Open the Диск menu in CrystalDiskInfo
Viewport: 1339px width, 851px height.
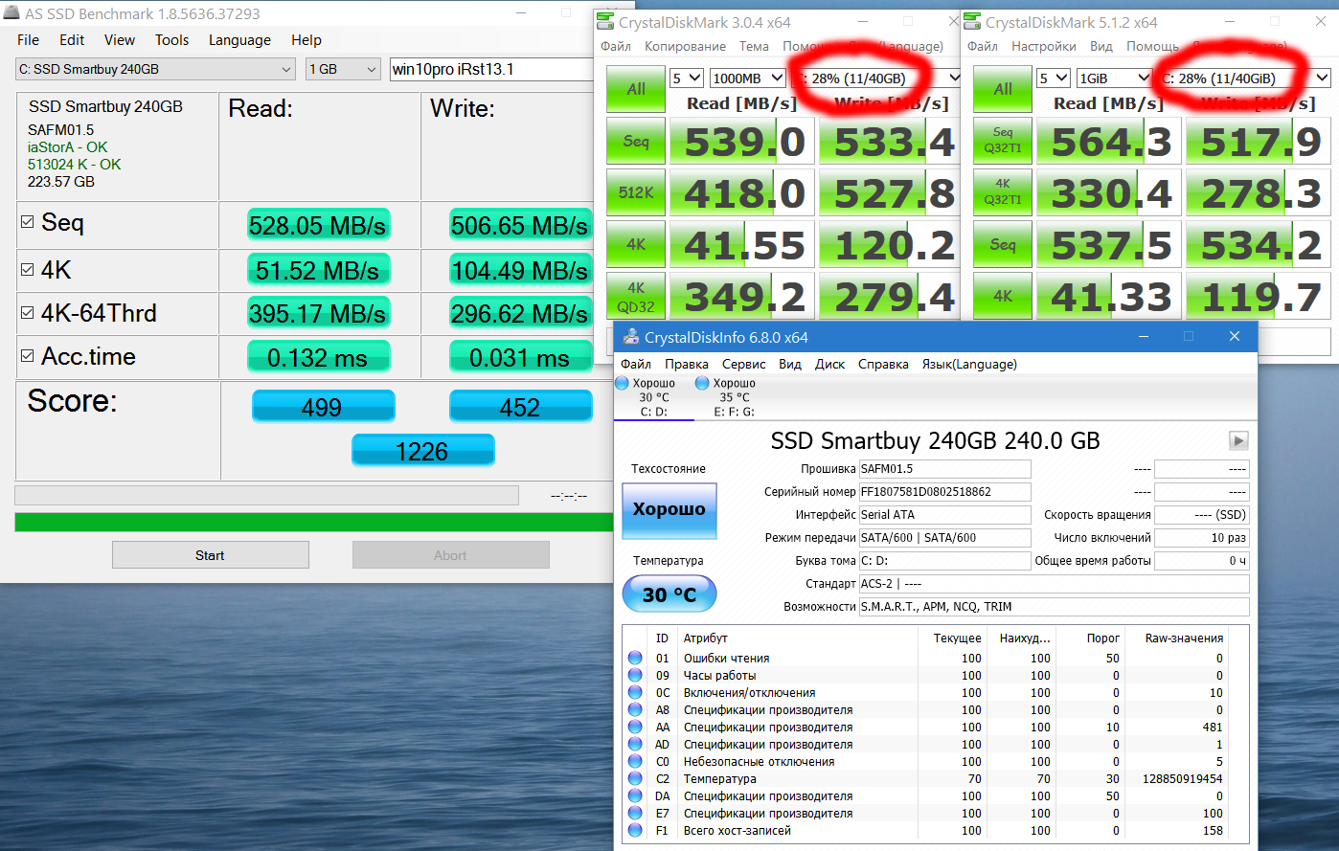[x=829, y=364]
